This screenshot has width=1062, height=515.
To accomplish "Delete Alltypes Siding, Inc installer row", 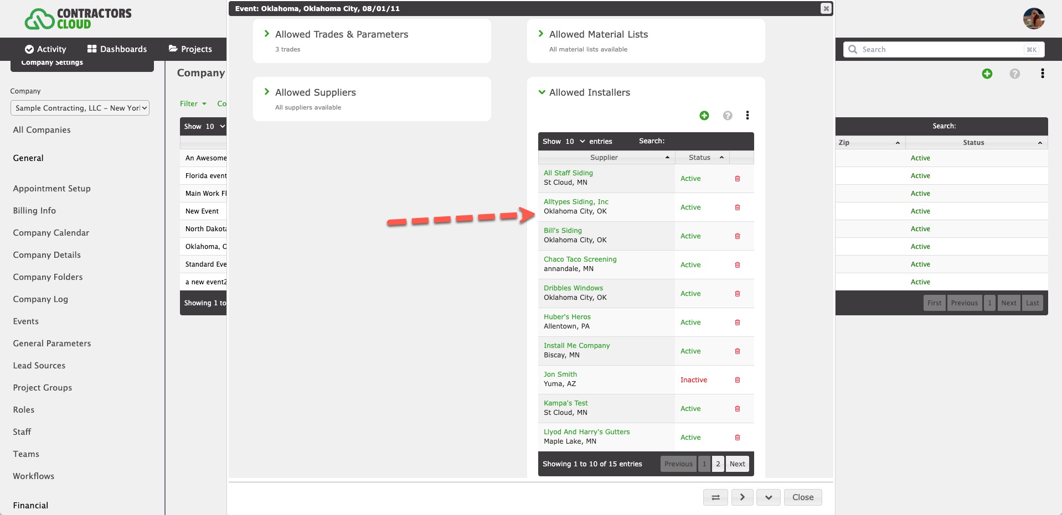I will tap(738, 207).
